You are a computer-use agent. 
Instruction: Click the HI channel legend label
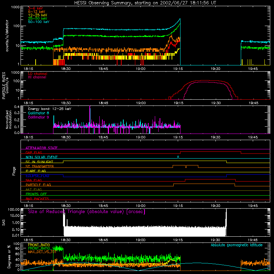[37, 77]
